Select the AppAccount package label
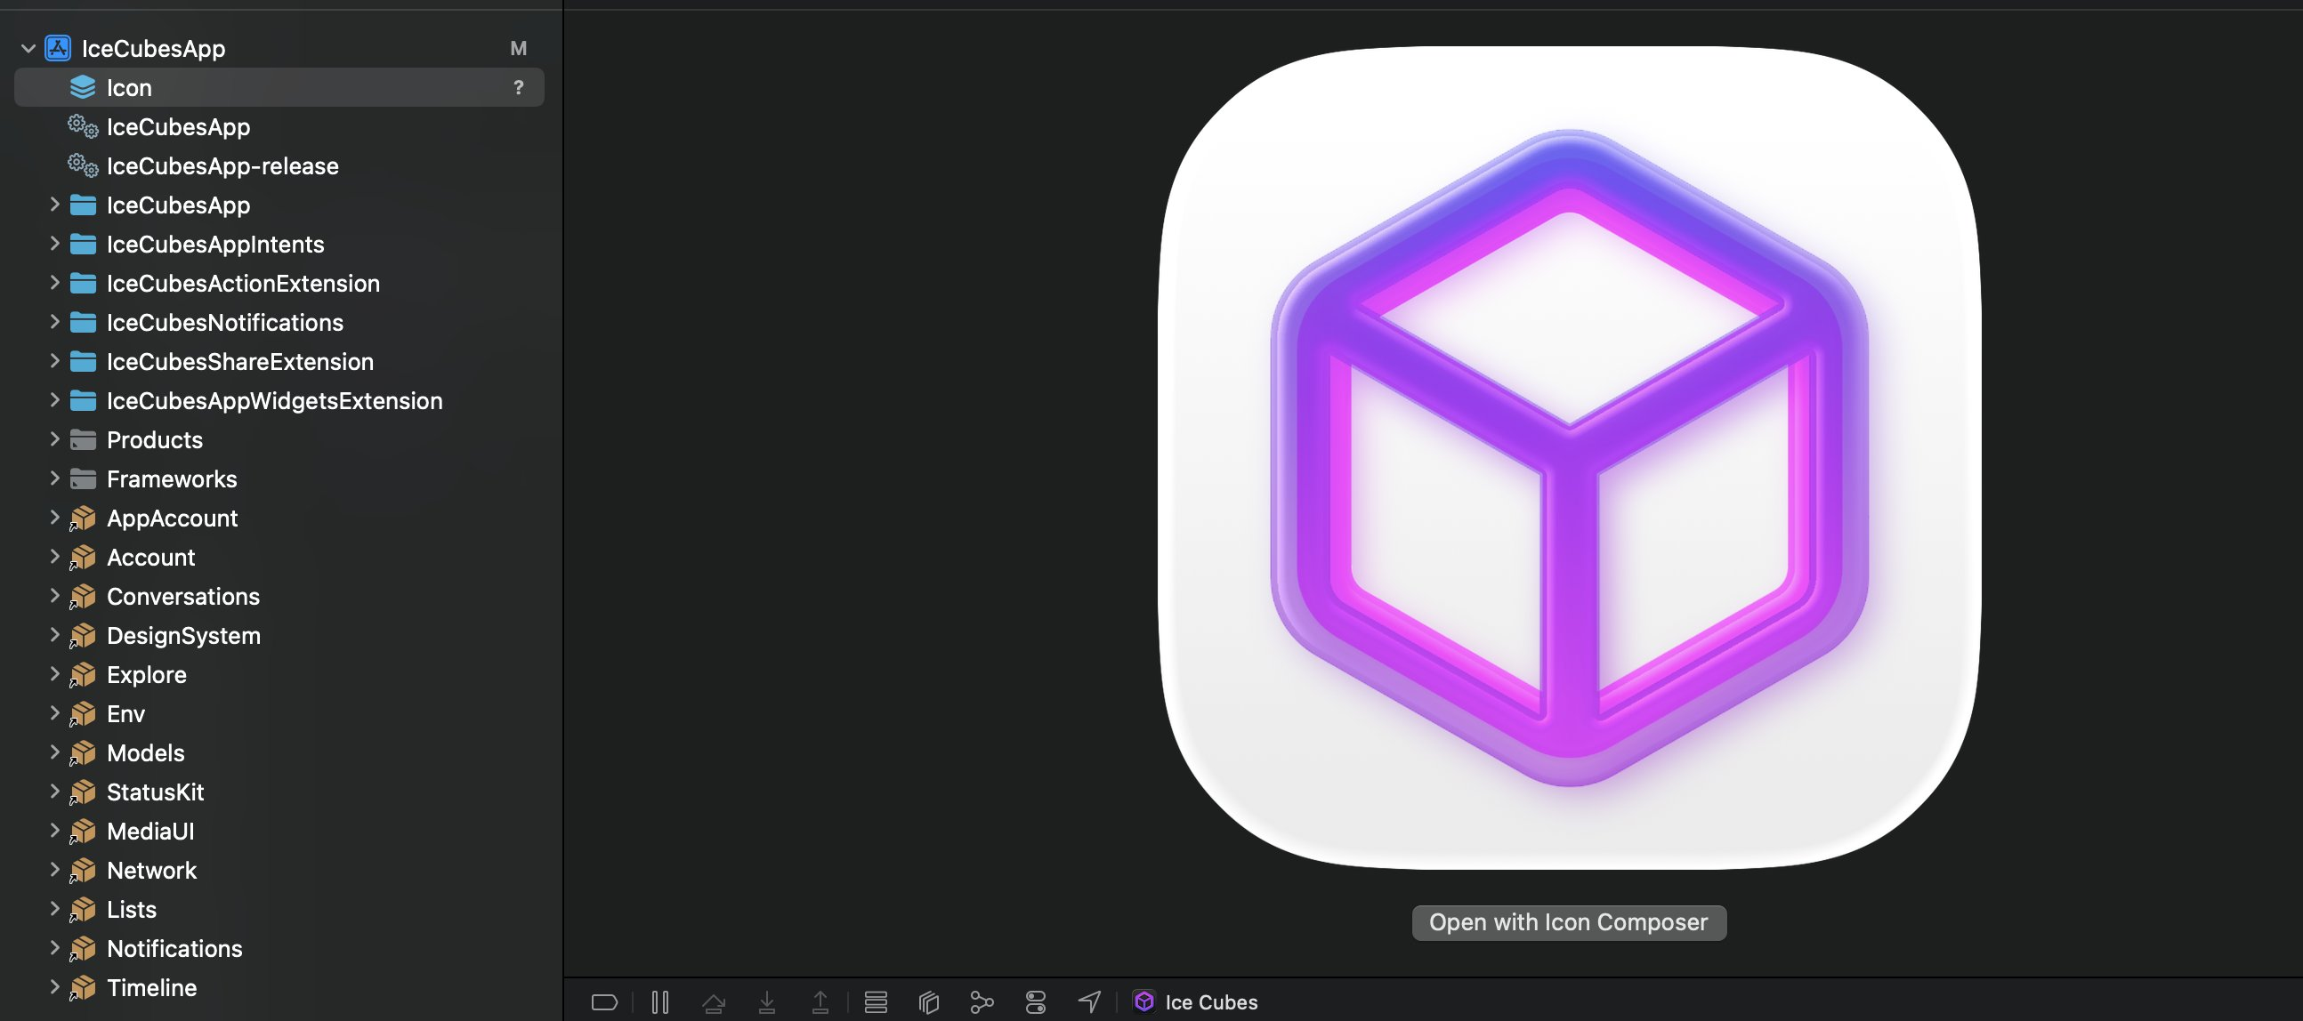This screenshot has width=2303, height=1021. tap(173, 519)
